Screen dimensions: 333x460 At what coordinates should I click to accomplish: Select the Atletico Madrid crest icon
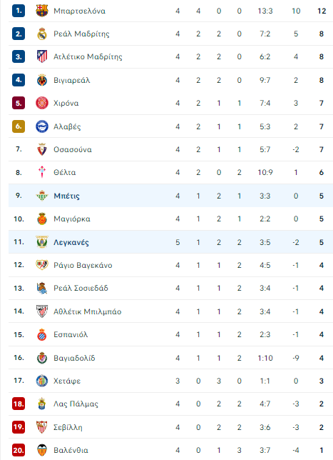pos(42,56)
